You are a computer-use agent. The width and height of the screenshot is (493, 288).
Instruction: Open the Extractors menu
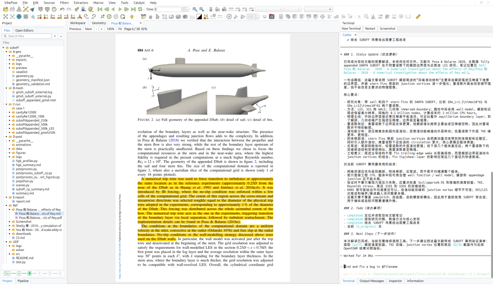(81, 3)
